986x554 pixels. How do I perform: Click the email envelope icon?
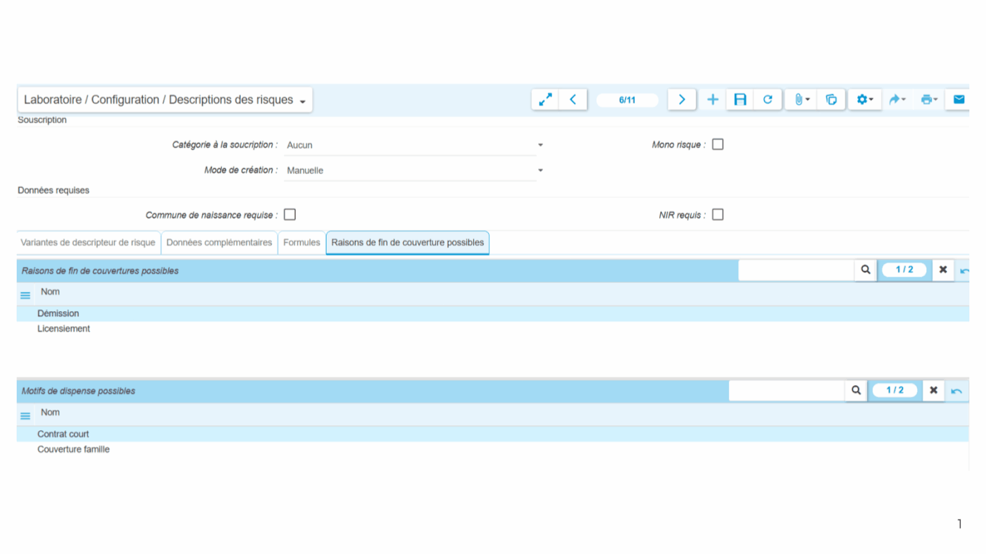coord(959,100)
